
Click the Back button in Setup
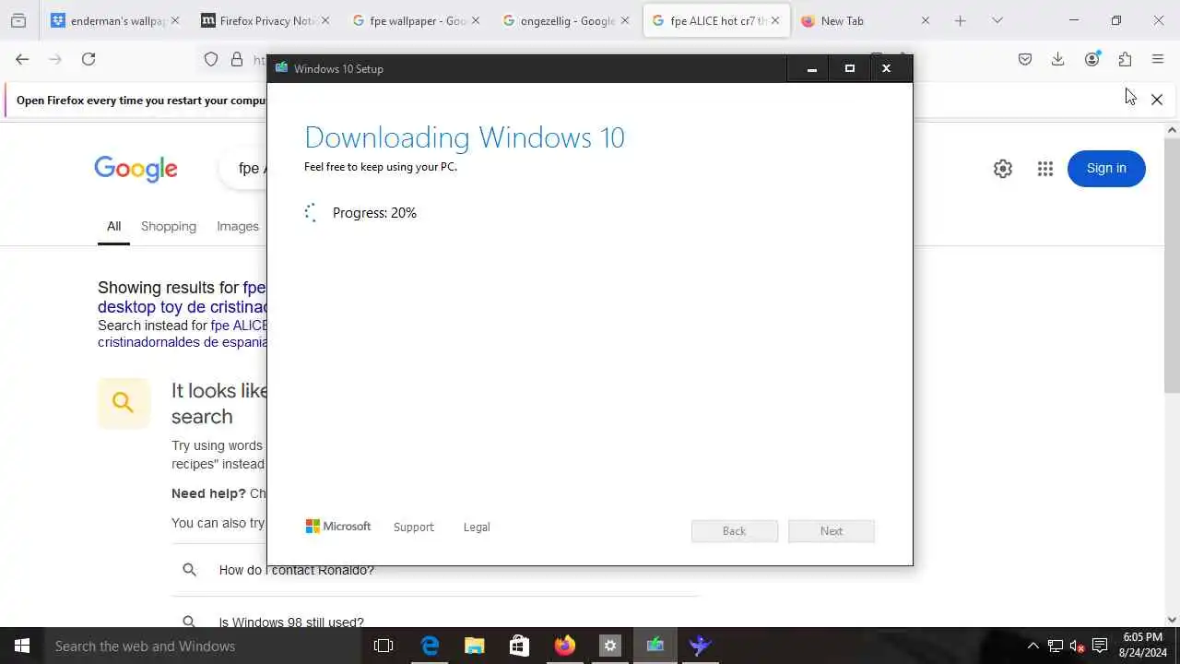tap(735, 531)
